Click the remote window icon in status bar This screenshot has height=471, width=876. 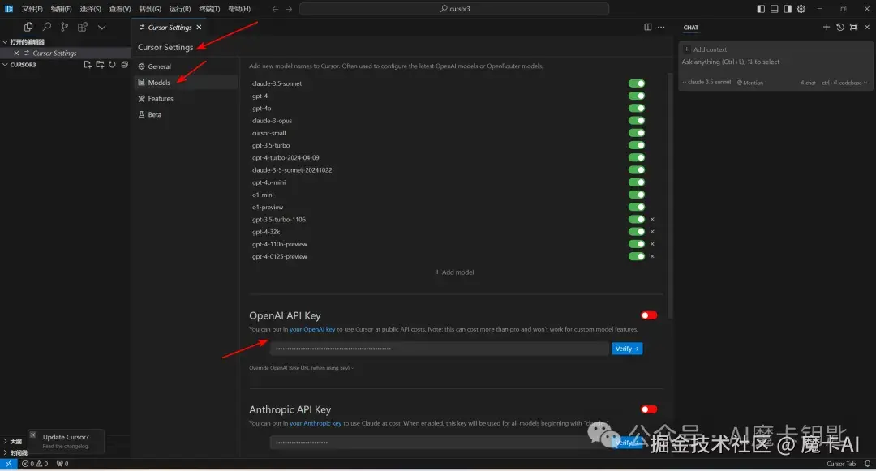[x=8, y=464]
